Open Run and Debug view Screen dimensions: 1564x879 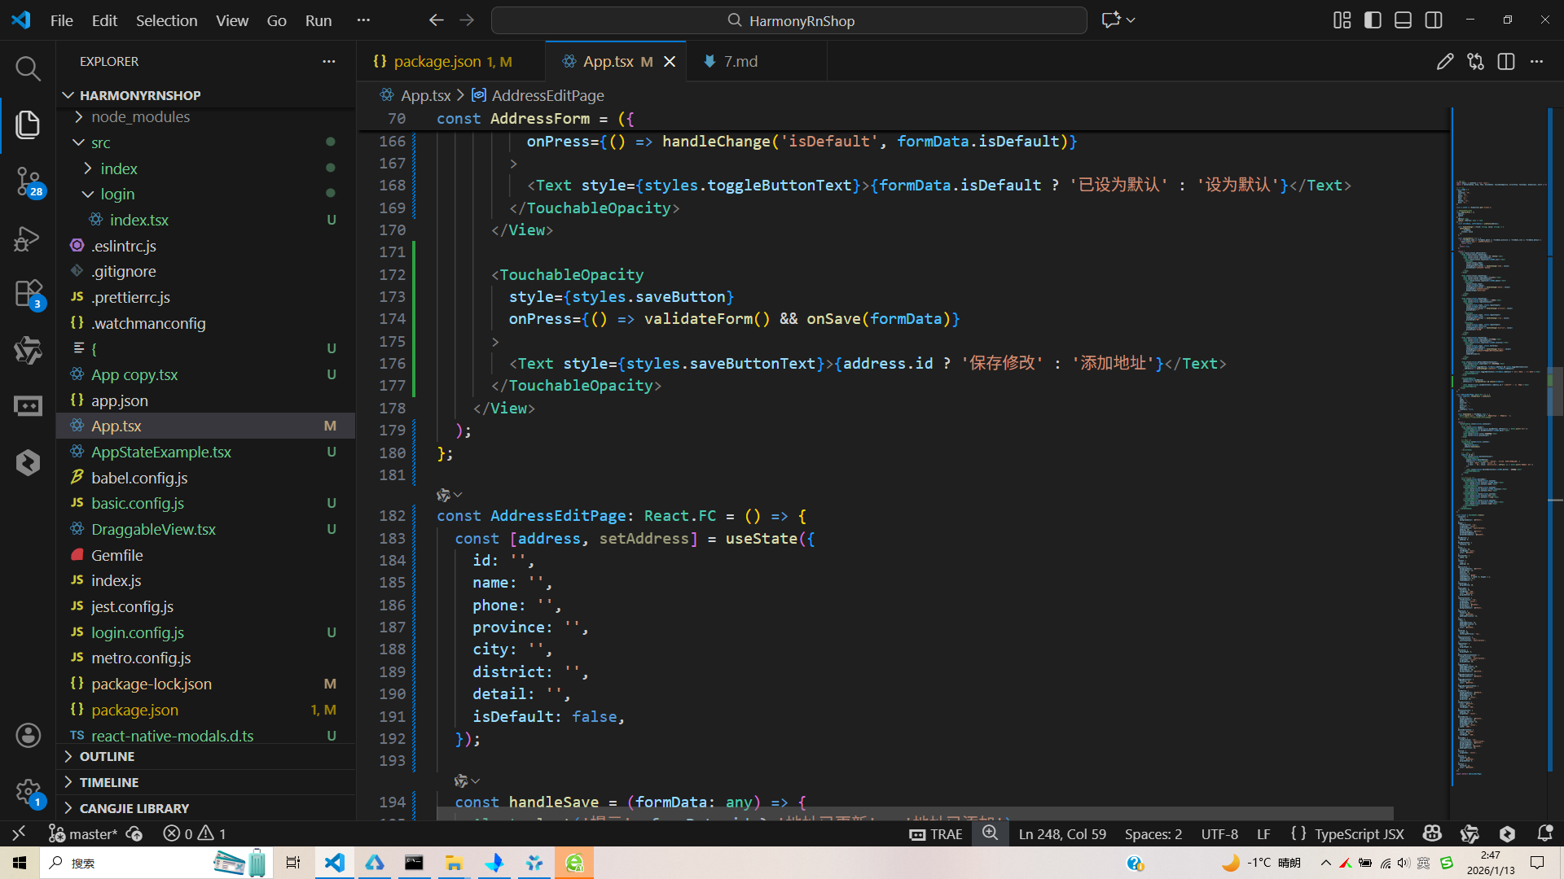coord(28,238)
